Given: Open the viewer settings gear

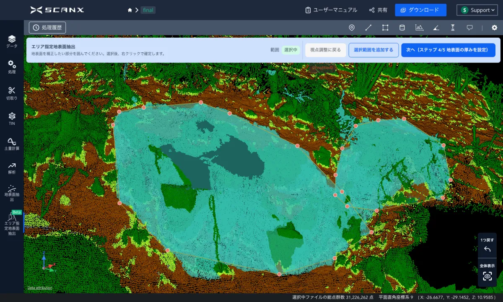Looking at the screenshot, I should coord(494,28).
